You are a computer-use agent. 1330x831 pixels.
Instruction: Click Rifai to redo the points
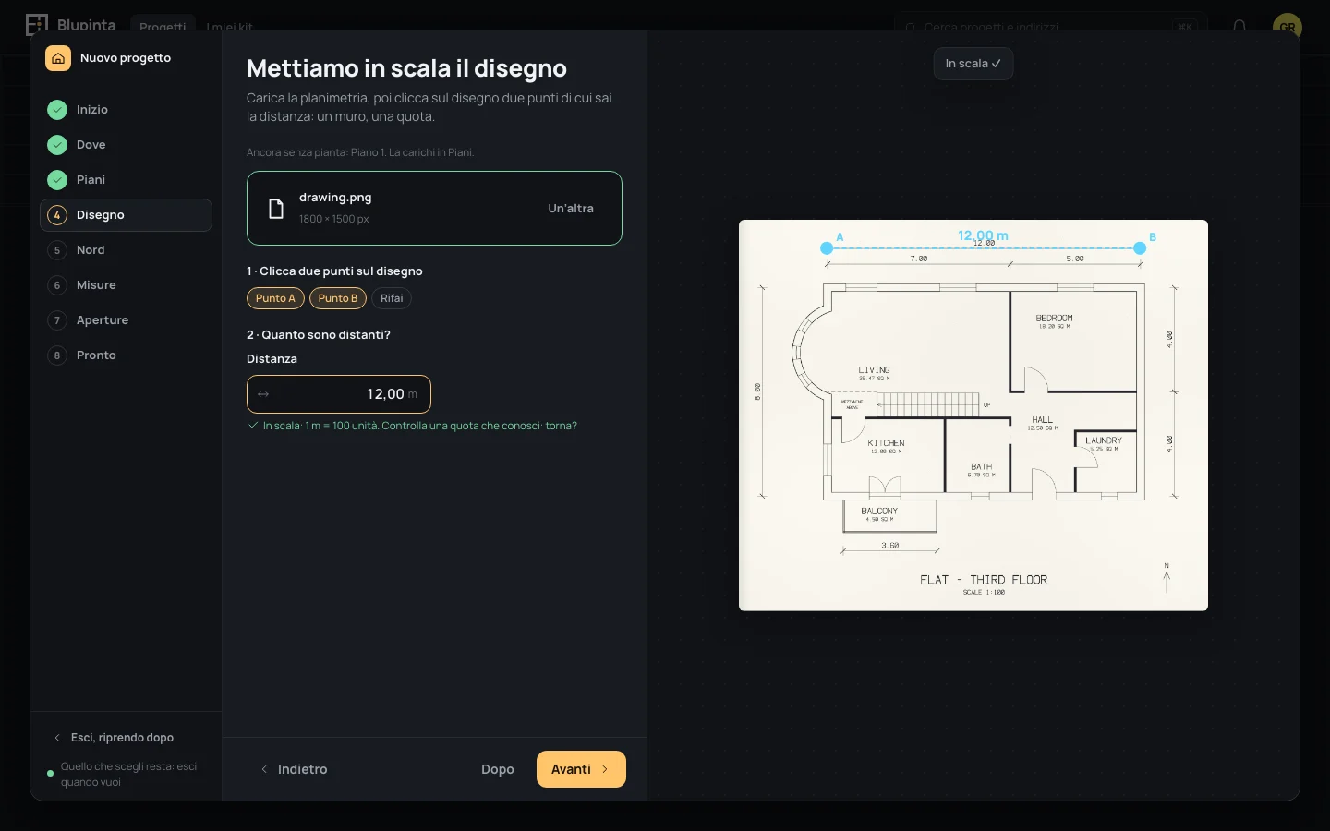click(392, 298)
